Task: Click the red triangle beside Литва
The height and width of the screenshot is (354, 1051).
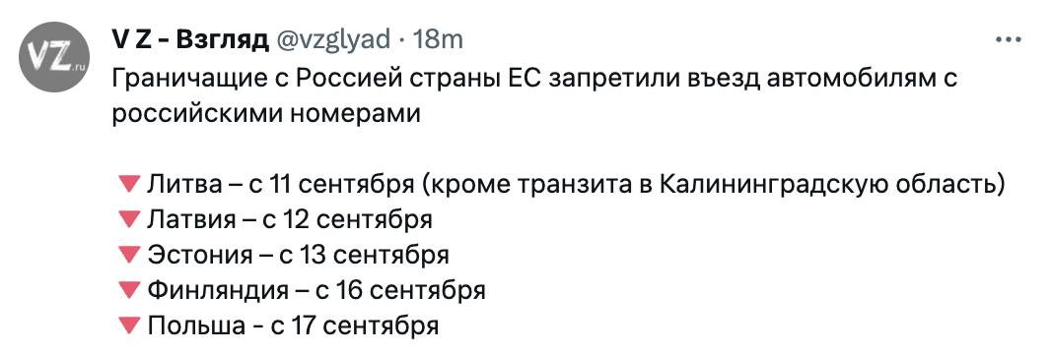Action: [126, 184]
